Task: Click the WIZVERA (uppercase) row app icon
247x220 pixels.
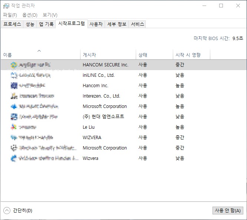Action: 14,137
